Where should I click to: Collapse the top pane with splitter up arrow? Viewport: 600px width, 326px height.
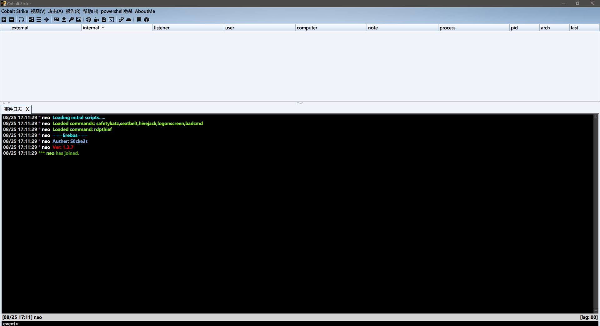(4, 103)
